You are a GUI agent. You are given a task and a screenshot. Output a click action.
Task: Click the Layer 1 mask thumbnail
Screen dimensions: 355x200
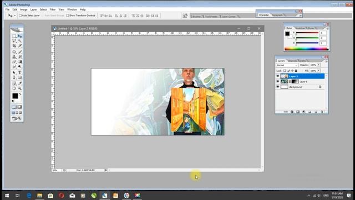295,82
